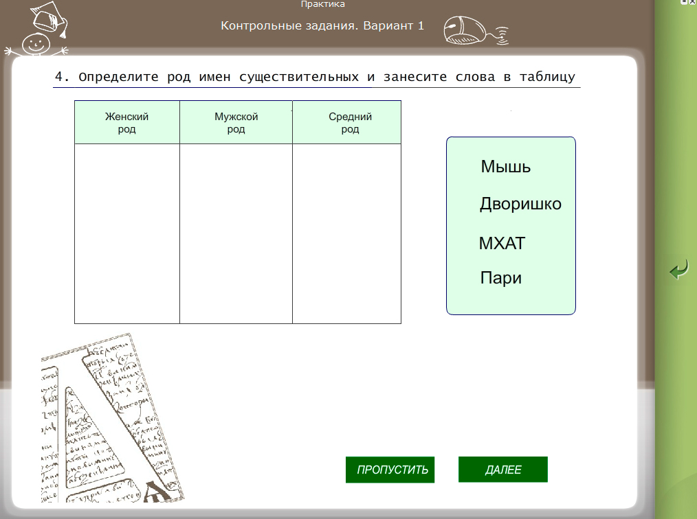Viewport: 697px width, 519px height.
Task: Choose the word Пари
Action: [500, 278]
